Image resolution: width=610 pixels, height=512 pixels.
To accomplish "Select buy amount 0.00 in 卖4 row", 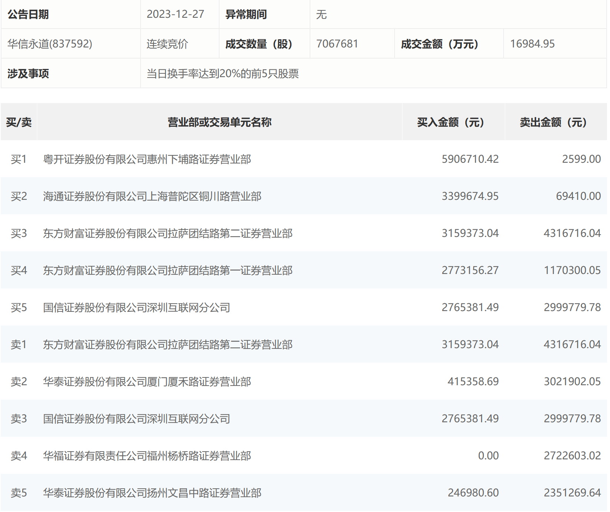I will 488,456.
